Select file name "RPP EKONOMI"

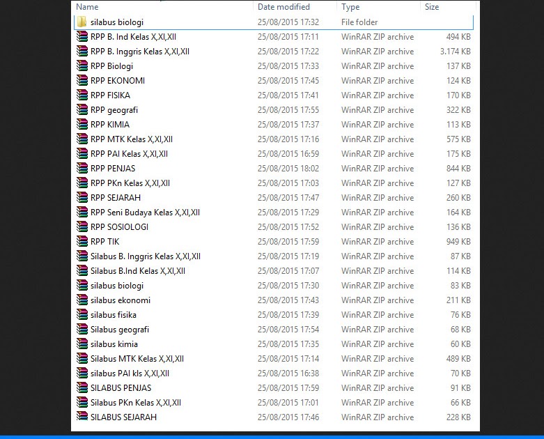tap(118, 81)
